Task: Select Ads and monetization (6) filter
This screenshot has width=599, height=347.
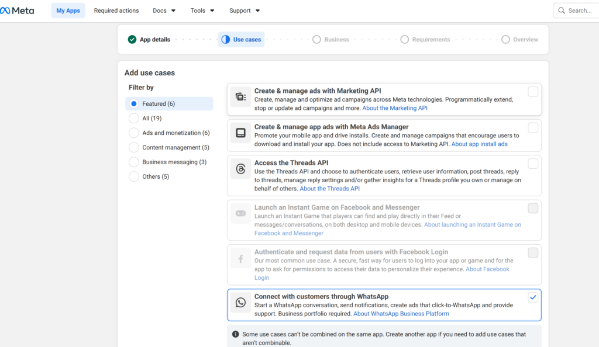Action: pyautogui.click(x=134, y=133)
